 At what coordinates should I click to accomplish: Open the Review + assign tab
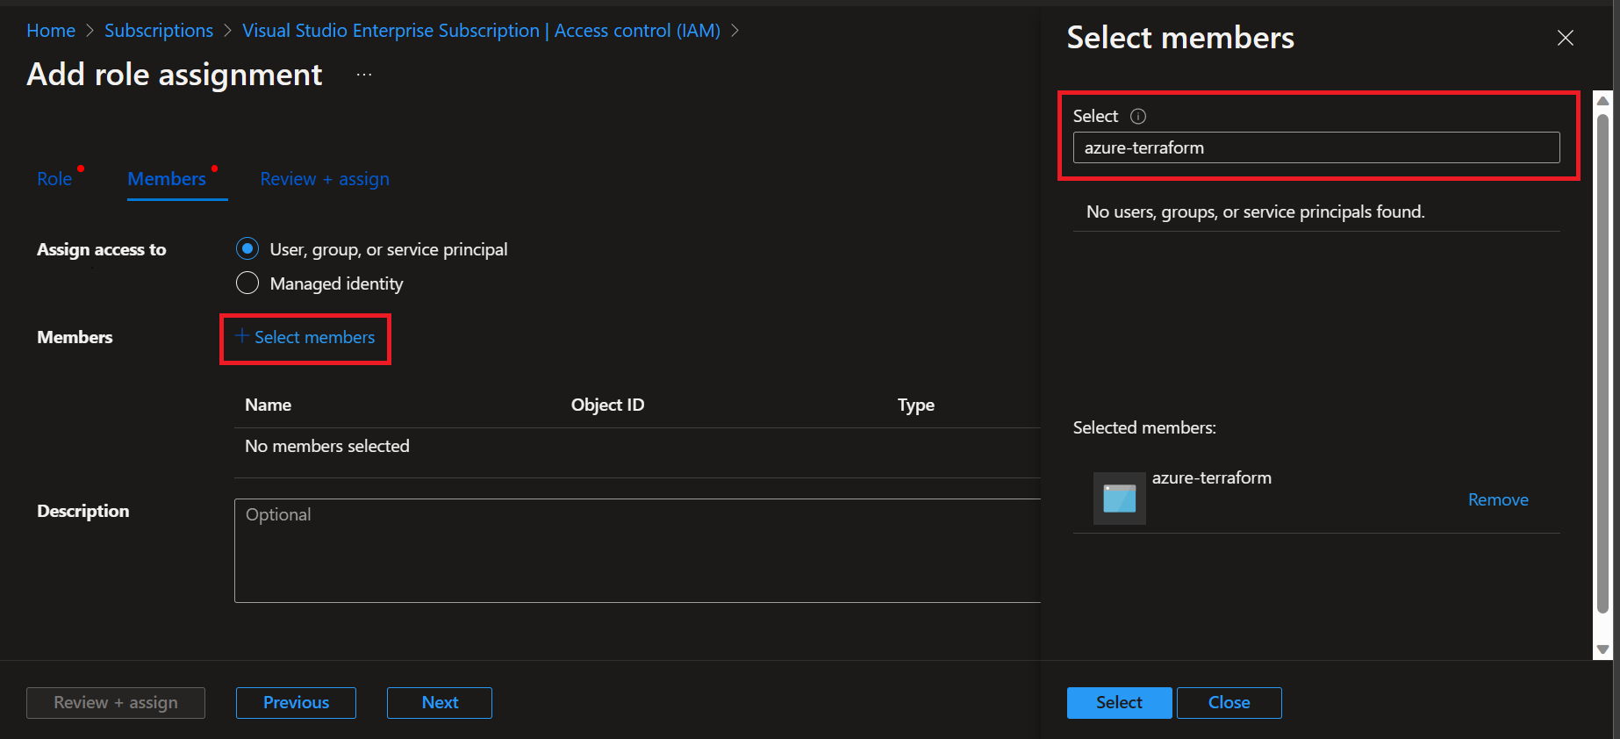(325, 179)
